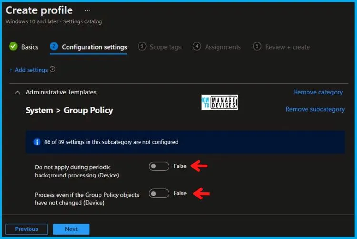Click the step 5 Review circle icon
Viewport: 357px width, 239px height.
click(x=257, y=46)
